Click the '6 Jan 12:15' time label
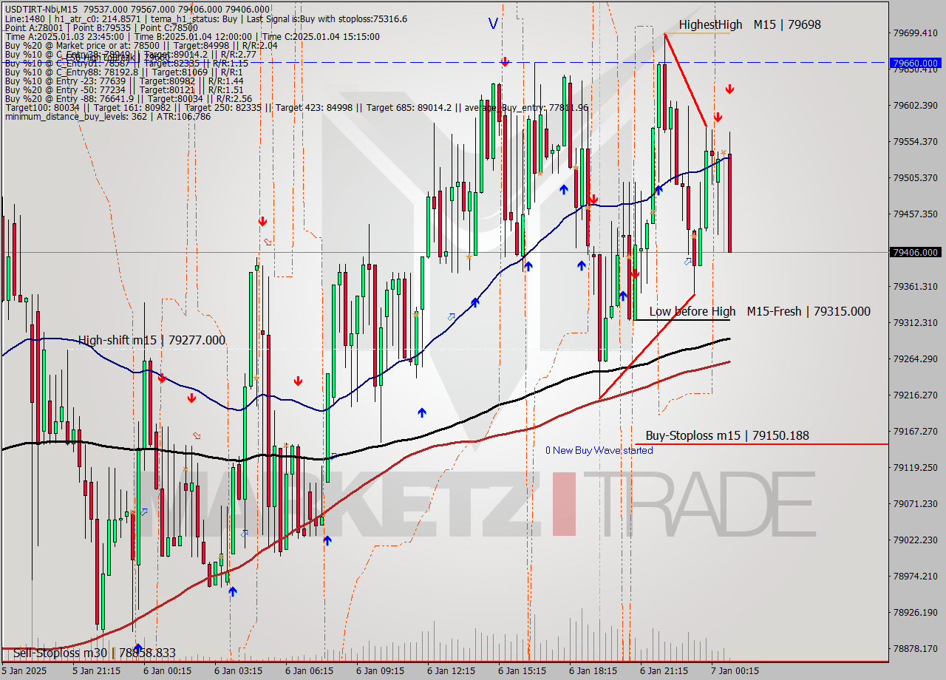This screenshot has width=946, height=680. (451, 671)
